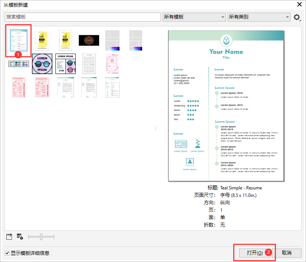Image resolution: width=306 pixels, height=262 pixels.
Task: Focus the 搜索模板 search field
Action: [x=83, y=17]
